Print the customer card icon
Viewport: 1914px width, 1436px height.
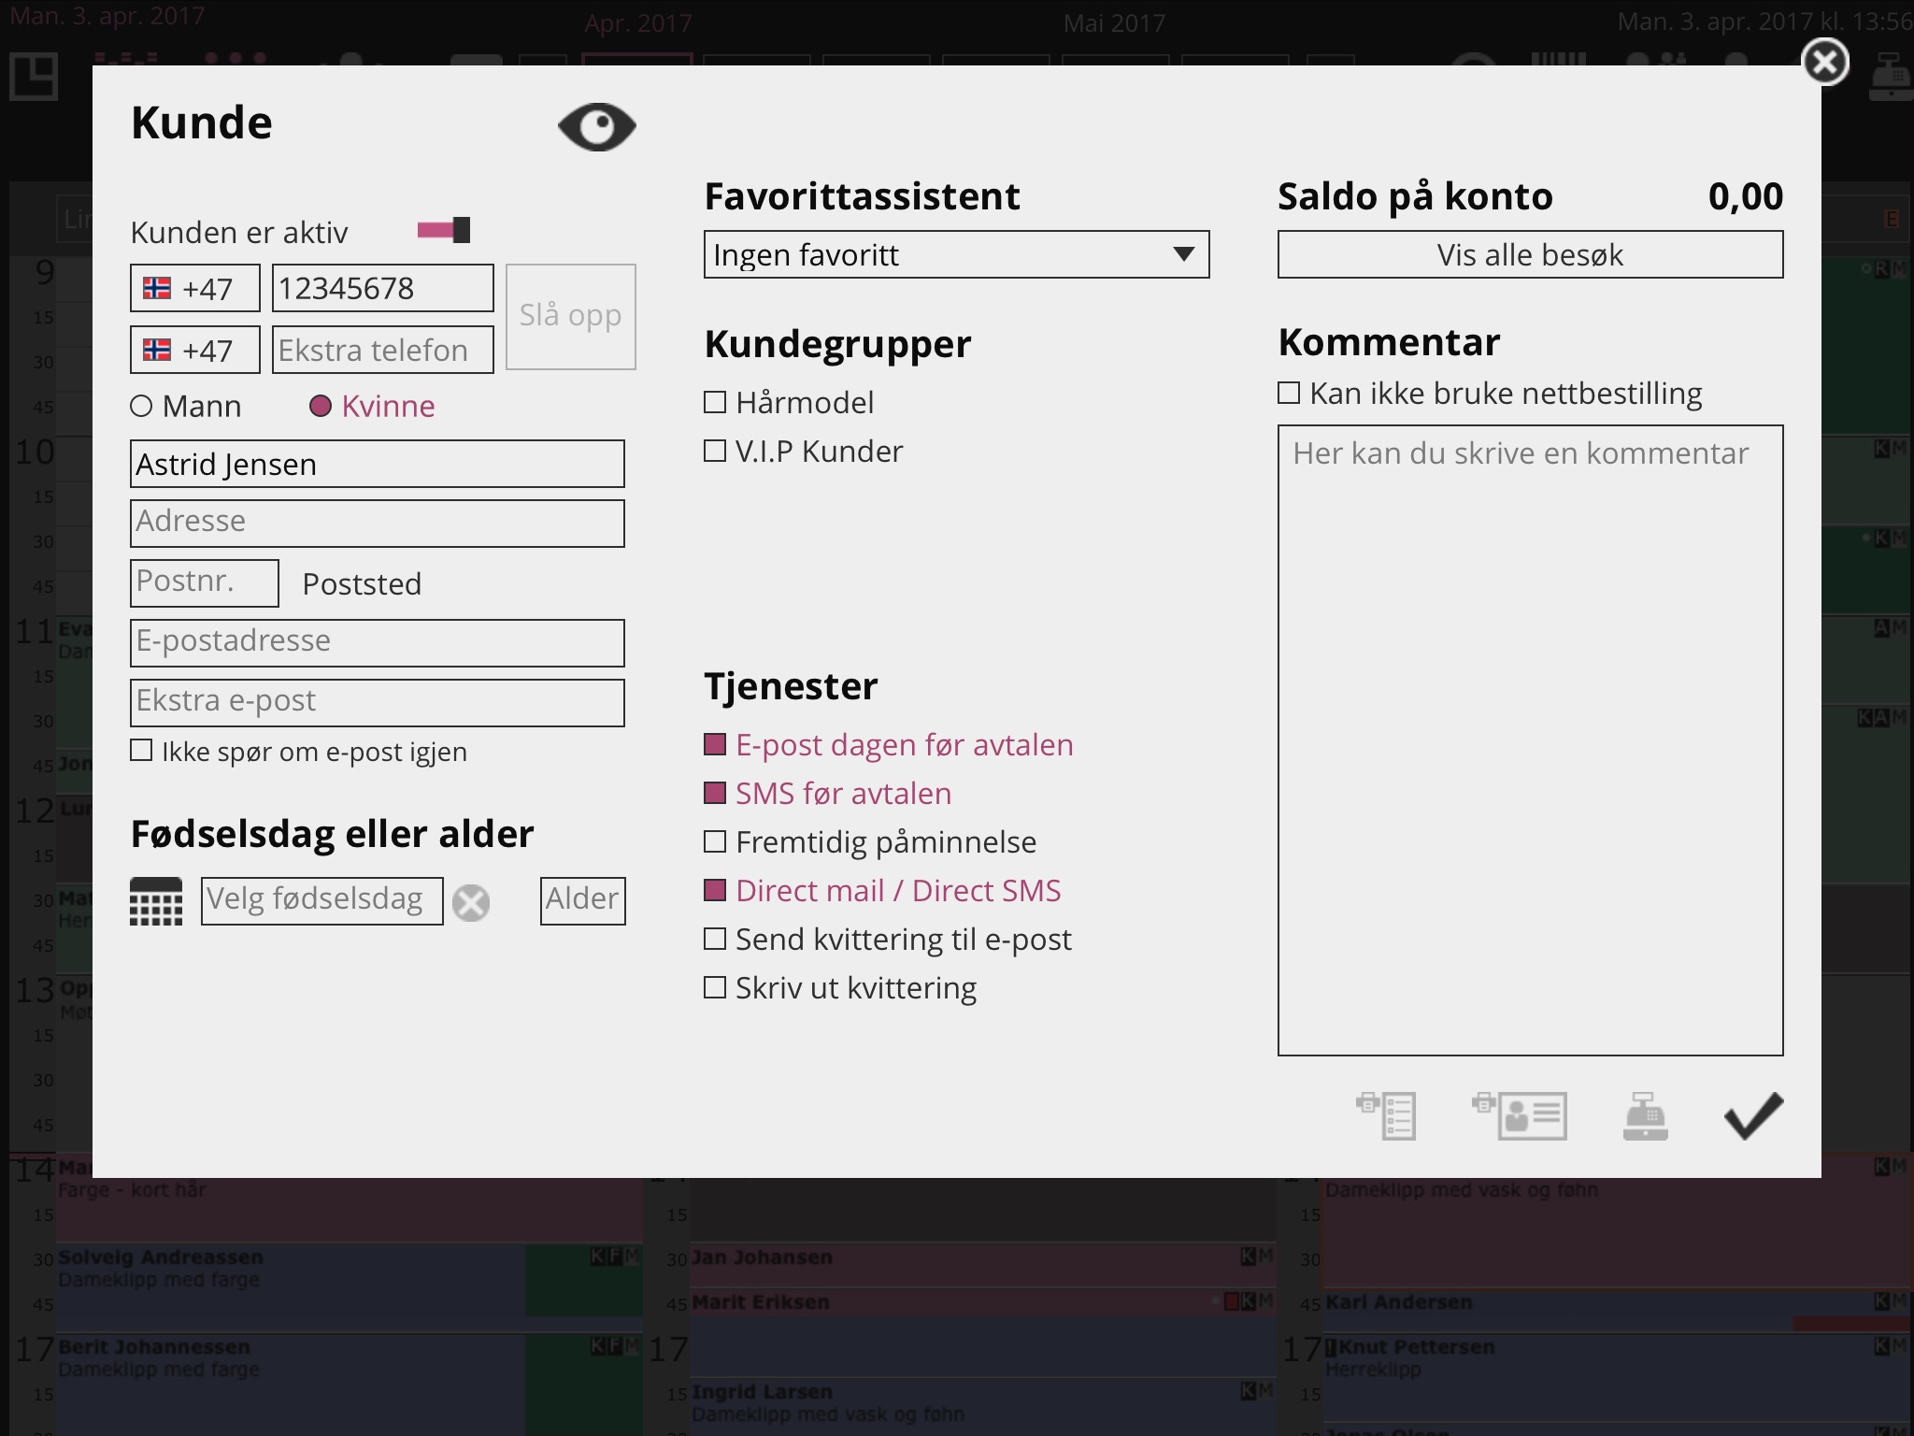click(x=1520, y=1115)
